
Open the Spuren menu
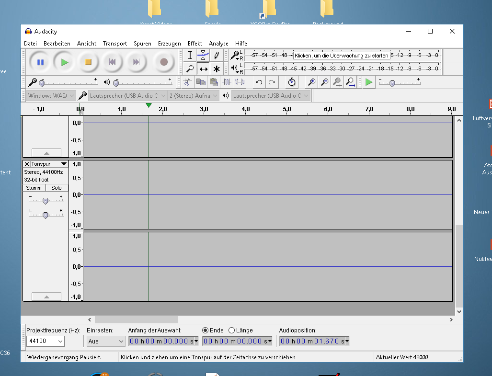[x=142, y=44]
